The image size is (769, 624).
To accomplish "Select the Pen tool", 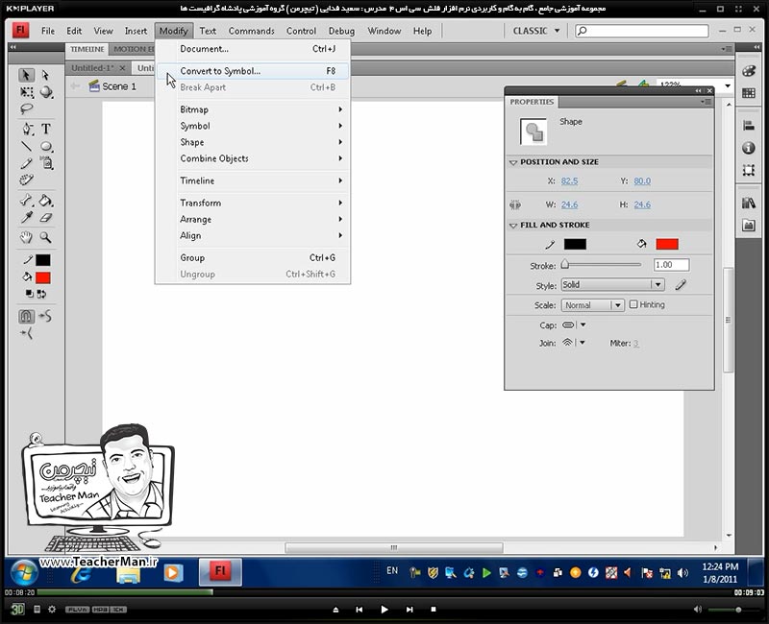I will [27, 129].
